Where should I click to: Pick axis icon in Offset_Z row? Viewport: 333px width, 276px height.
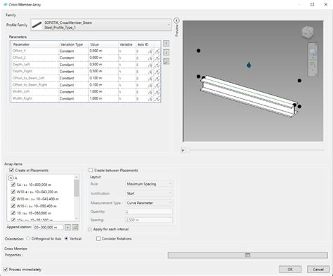coord(150,58)
